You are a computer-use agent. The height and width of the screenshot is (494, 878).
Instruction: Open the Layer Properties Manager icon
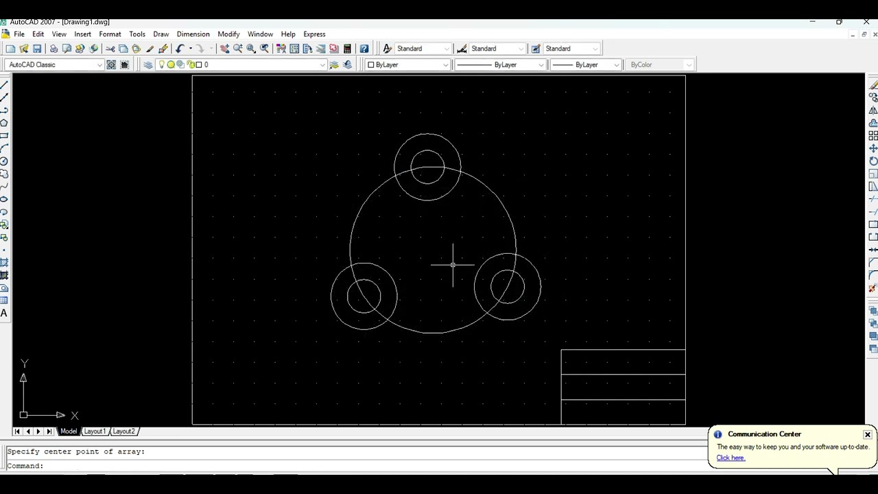[148, 64]
